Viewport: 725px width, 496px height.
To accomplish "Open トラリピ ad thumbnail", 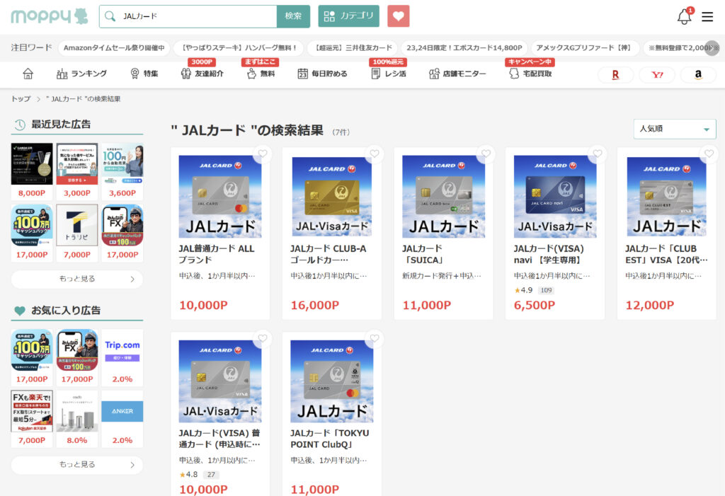I will click(x=77, y=226).
